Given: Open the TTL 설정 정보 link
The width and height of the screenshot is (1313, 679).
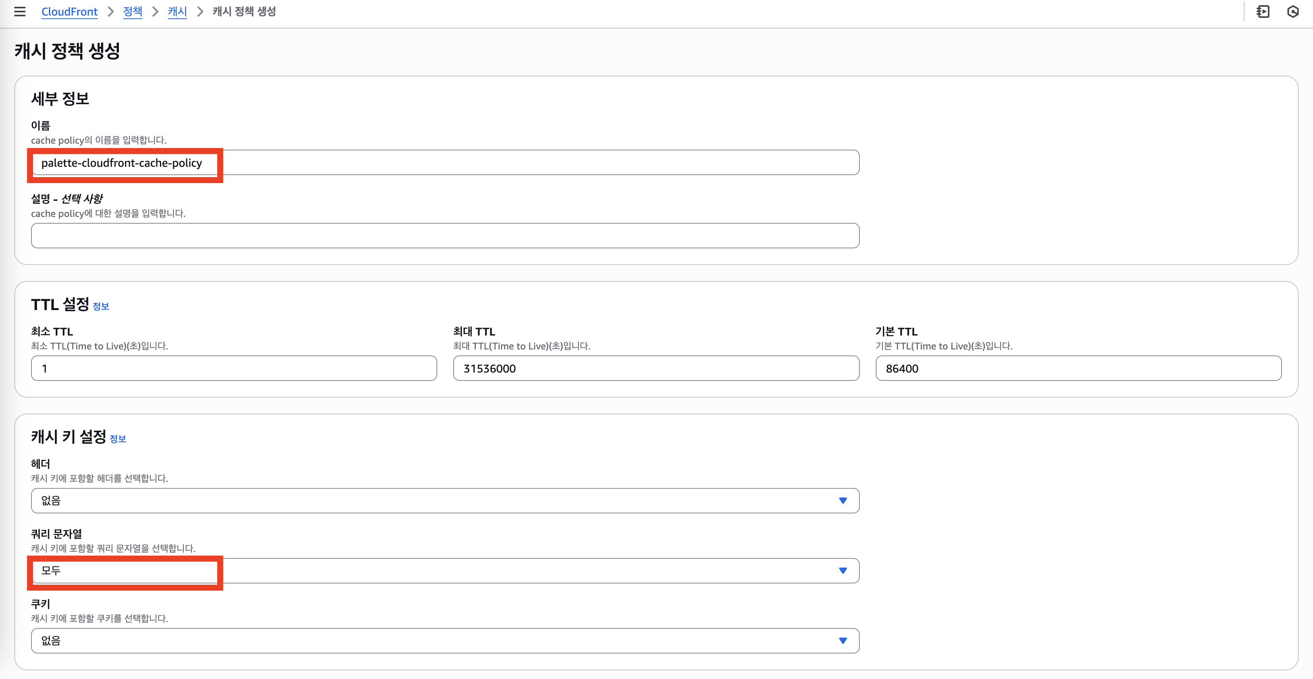Looking at the screenshot, I should point(101,306).
